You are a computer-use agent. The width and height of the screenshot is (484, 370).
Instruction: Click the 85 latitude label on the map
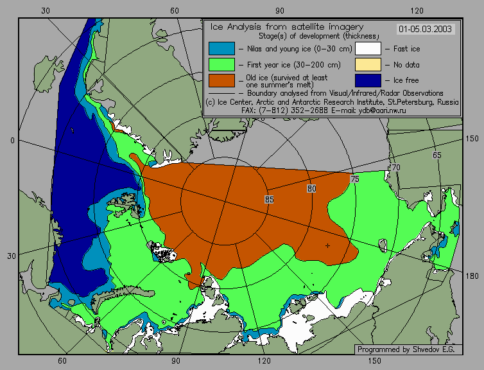tap(269, 200)
